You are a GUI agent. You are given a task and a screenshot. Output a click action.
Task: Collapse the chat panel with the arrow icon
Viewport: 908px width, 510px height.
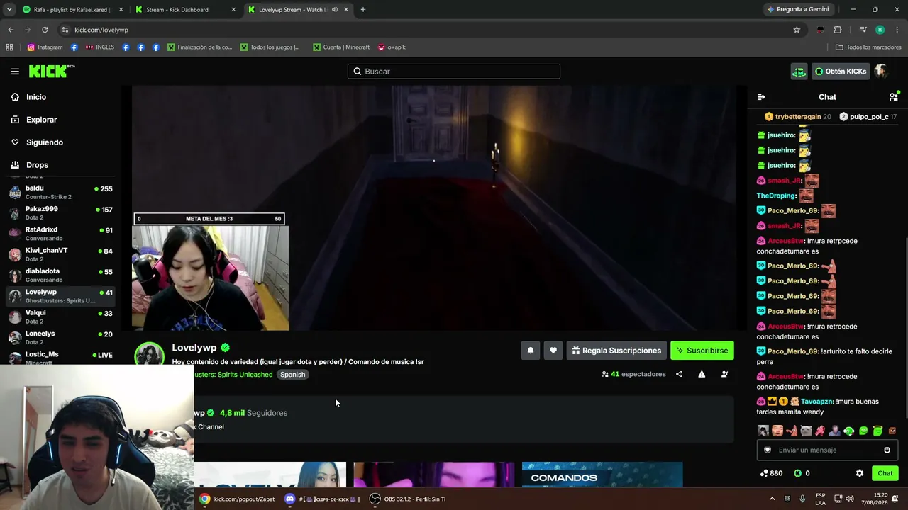[x=761, y=97]
